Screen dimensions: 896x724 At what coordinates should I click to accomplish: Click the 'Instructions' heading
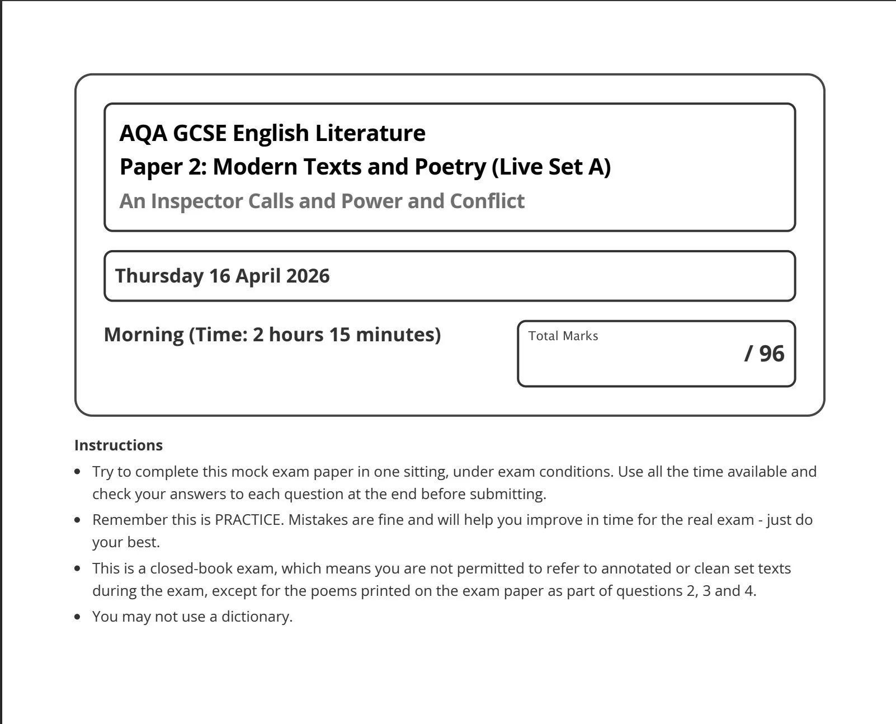pos(119,445)
